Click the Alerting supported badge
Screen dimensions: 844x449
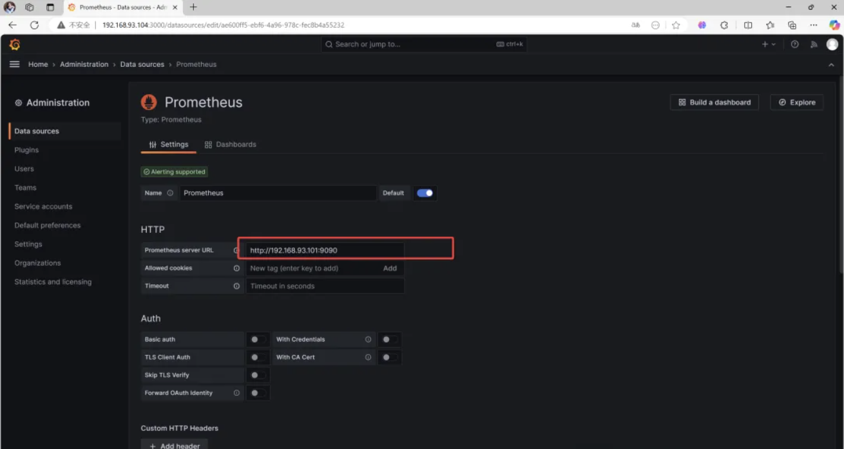click(174, 172)
